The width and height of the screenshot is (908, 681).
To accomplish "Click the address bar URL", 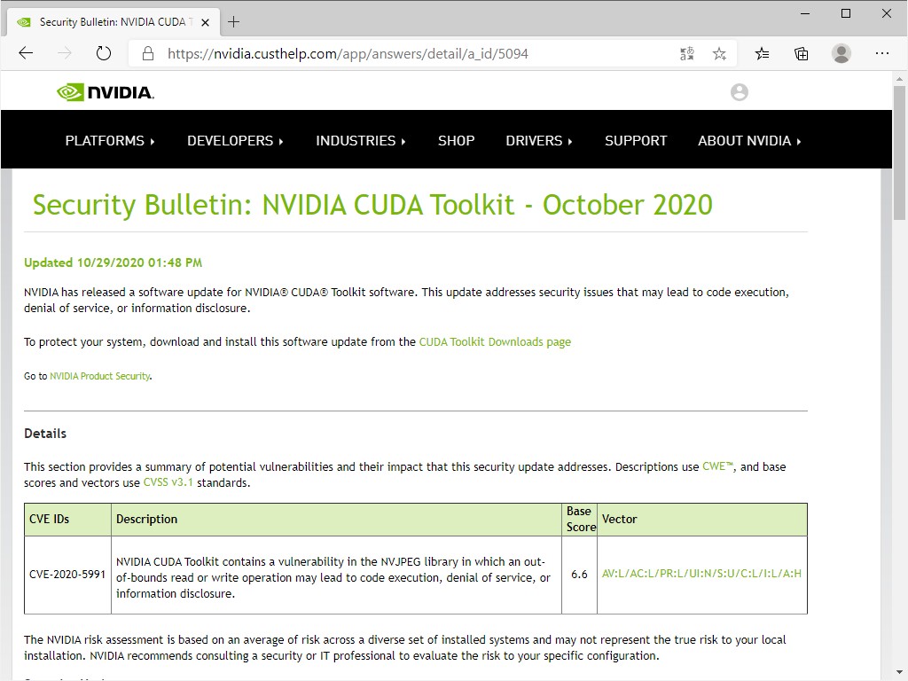I will click(348, 54).
